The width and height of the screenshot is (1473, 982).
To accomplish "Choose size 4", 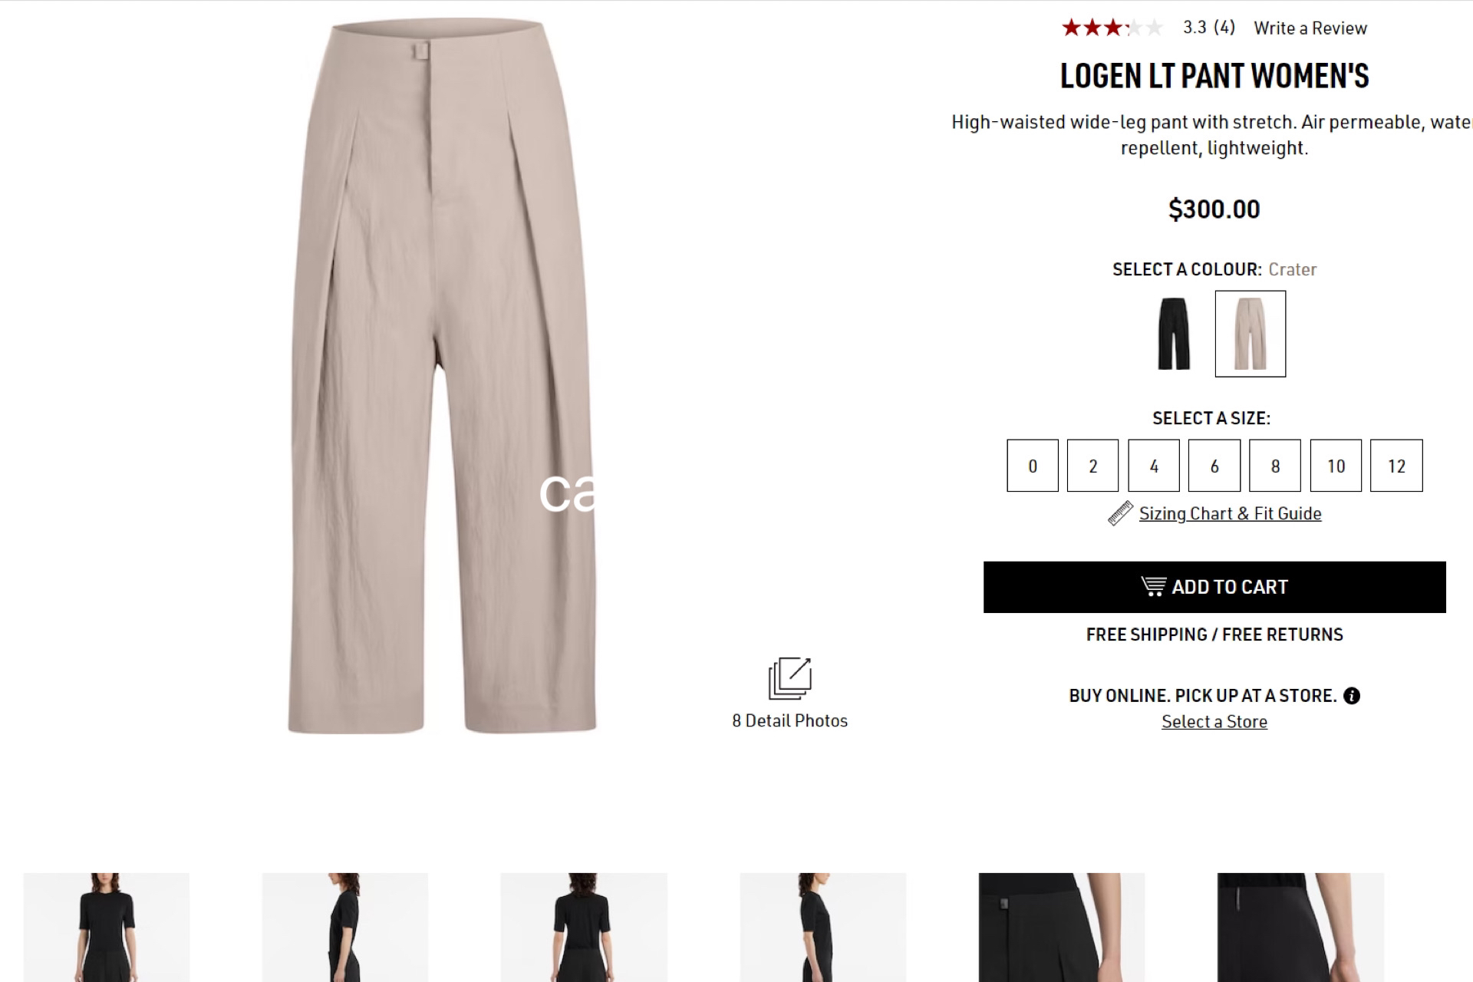I will 1154,466.
